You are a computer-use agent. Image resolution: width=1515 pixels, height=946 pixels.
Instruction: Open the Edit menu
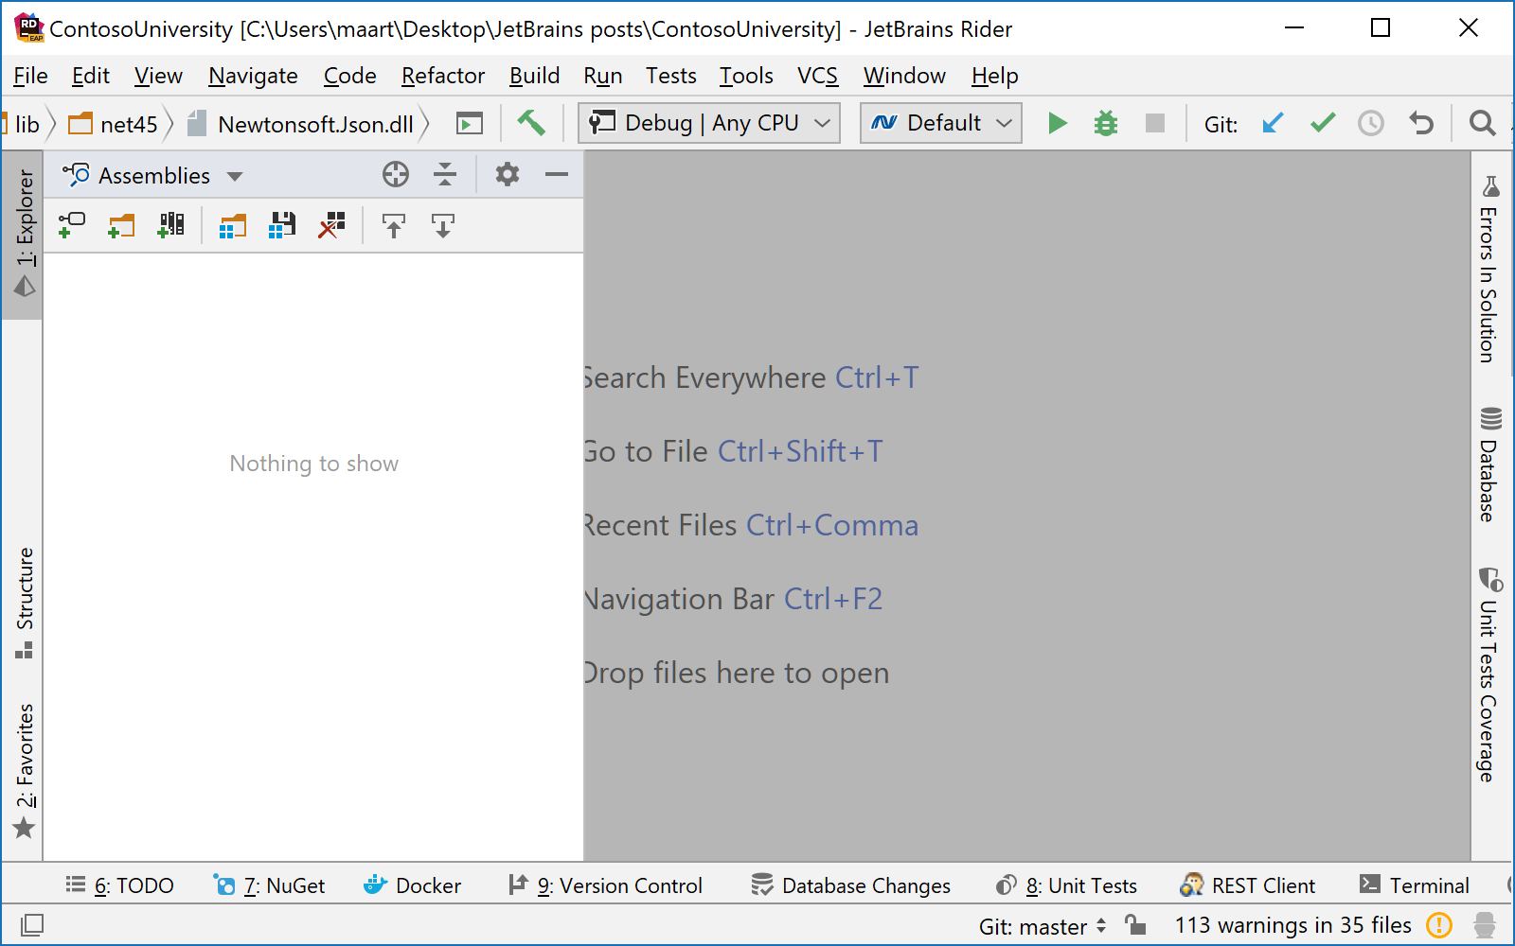point(91,76)
